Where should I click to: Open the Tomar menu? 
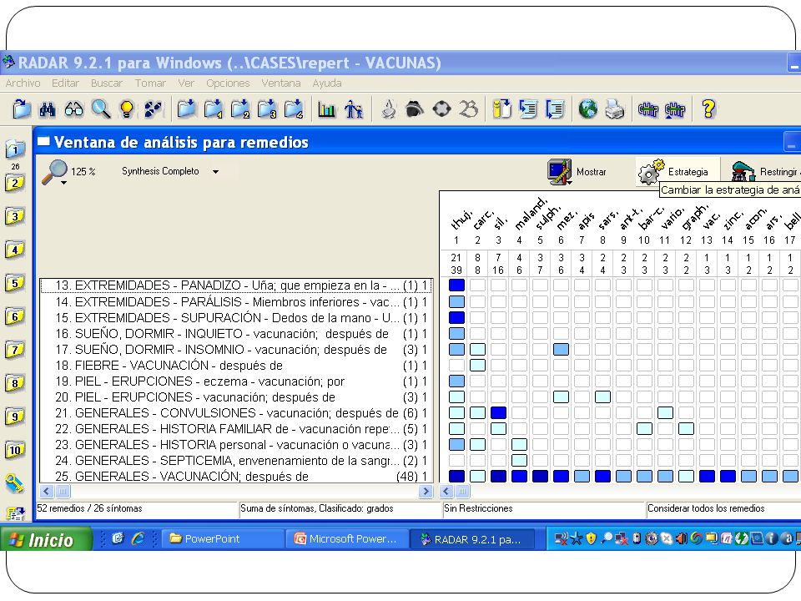click(150, 83)
